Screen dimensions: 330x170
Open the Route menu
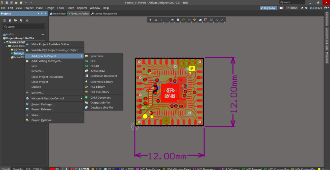point(70,8)
